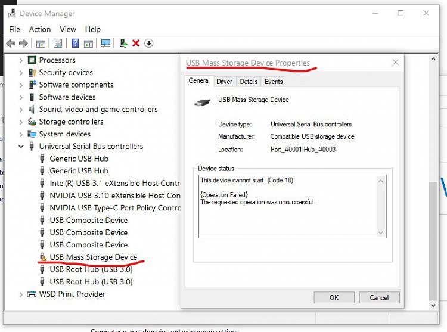This screenshot has width=447, height=332.
Task: Click the action pane toggle icon
Action: pyautogui.click(x=88, y=44)
